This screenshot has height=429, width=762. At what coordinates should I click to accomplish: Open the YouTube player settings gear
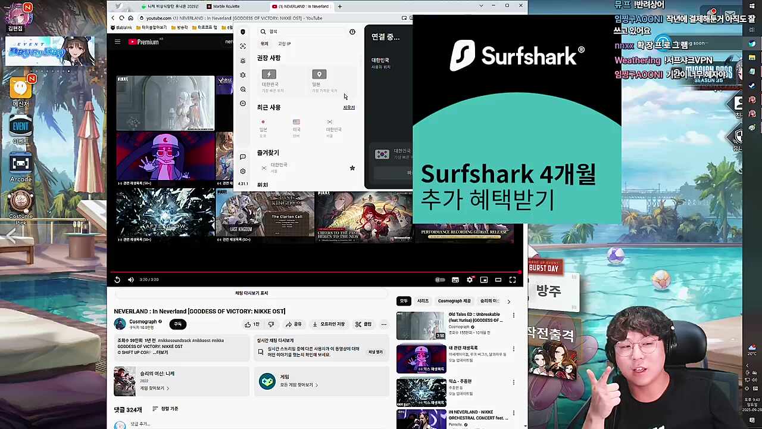470,279
